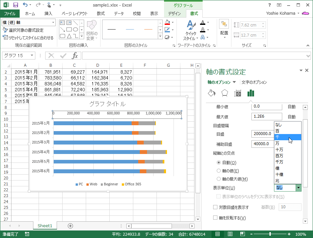The image size is (313, 238).
Task: Open the touch/mouse mode icon
Action: point(49,5)
